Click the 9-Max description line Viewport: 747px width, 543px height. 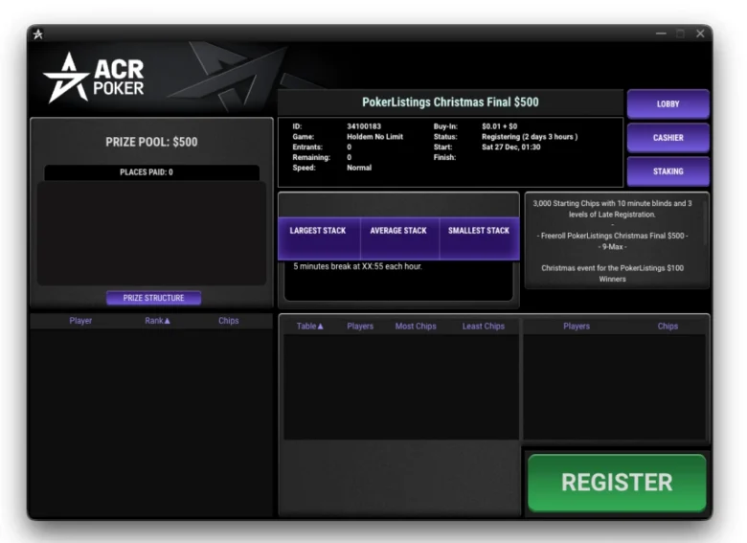[612, 247]
